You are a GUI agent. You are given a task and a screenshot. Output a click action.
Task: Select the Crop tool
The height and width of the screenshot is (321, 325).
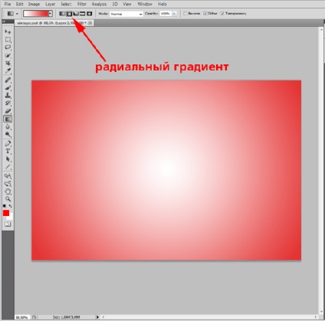8,63
